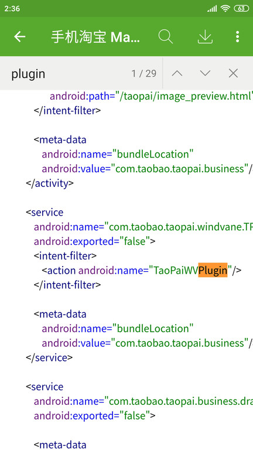
Task: Tap the closing activity tag
Action: click(50, 183)
